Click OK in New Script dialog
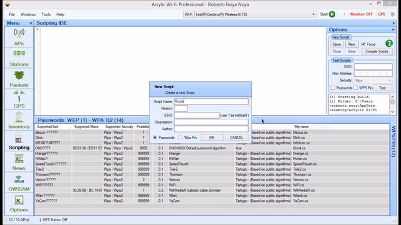 point(212,137)
